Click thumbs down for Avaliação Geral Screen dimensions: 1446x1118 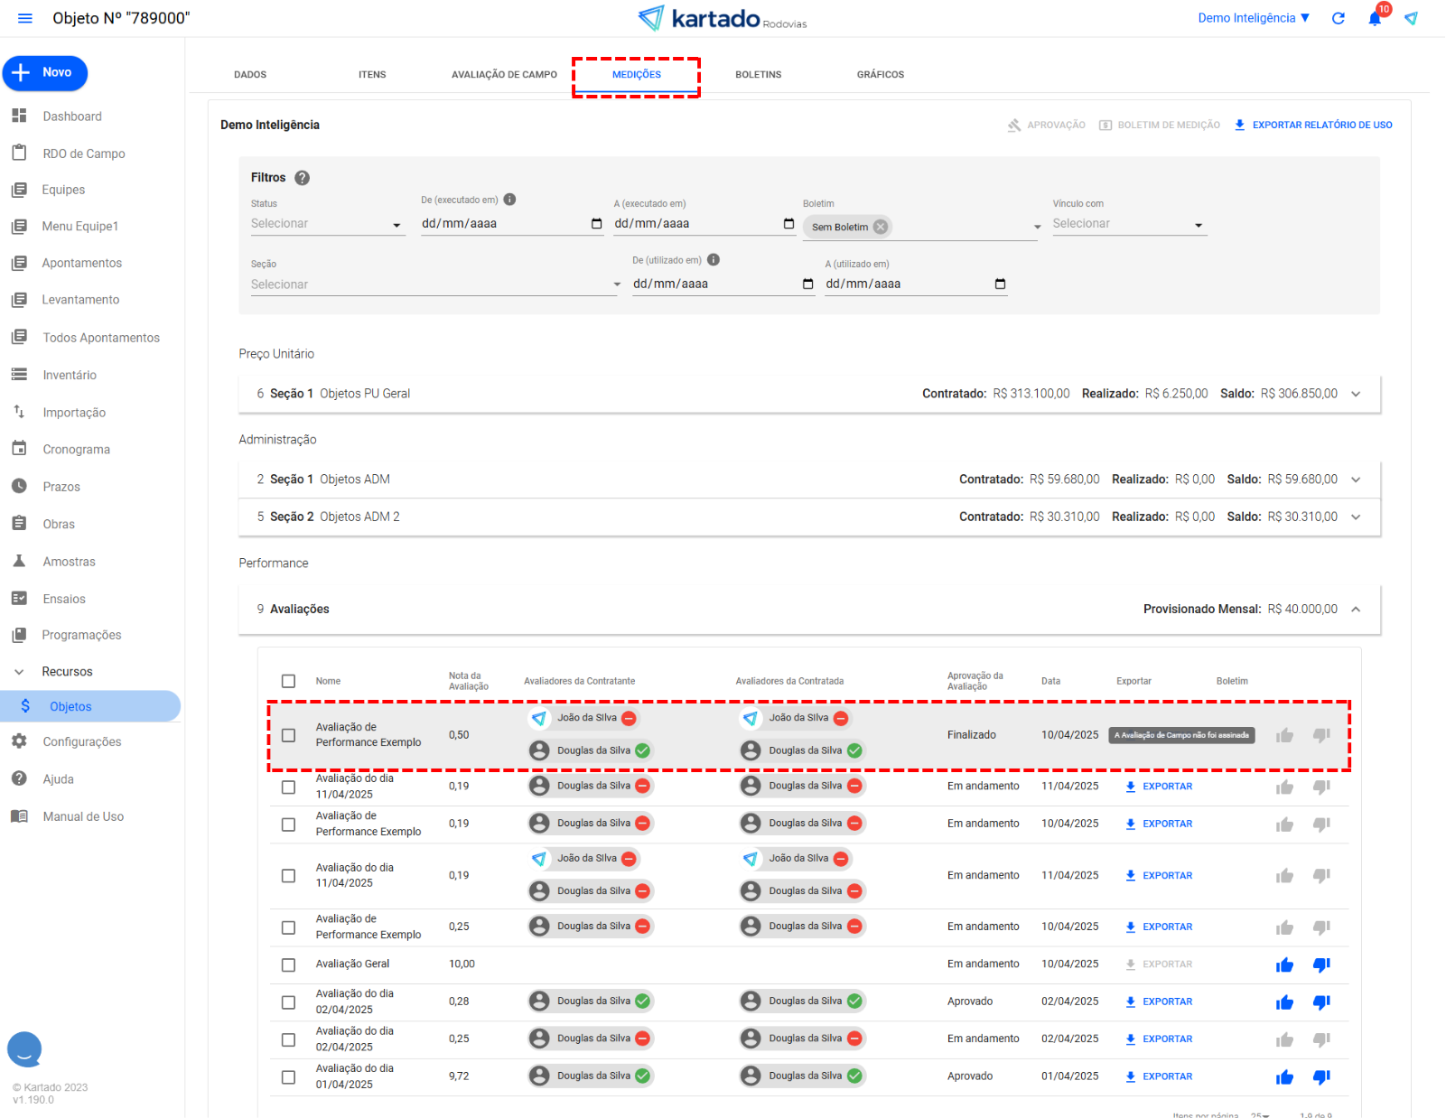click(x=1321, y=965)
